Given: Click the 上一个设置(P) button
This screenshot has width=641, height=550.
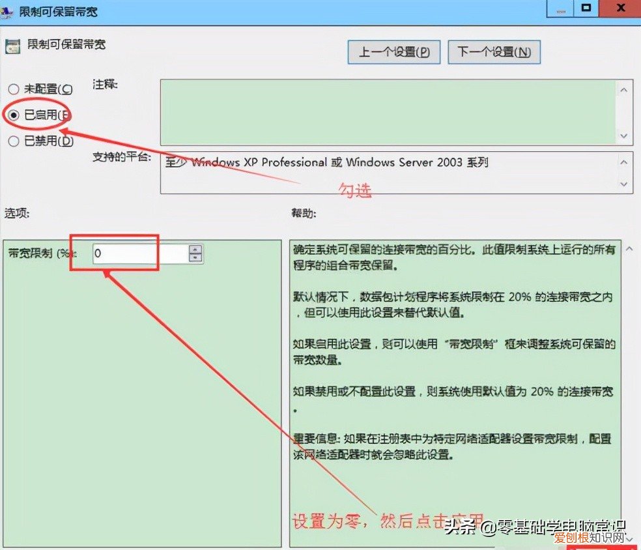Looking at the screenshot, I should click(393, 52).
